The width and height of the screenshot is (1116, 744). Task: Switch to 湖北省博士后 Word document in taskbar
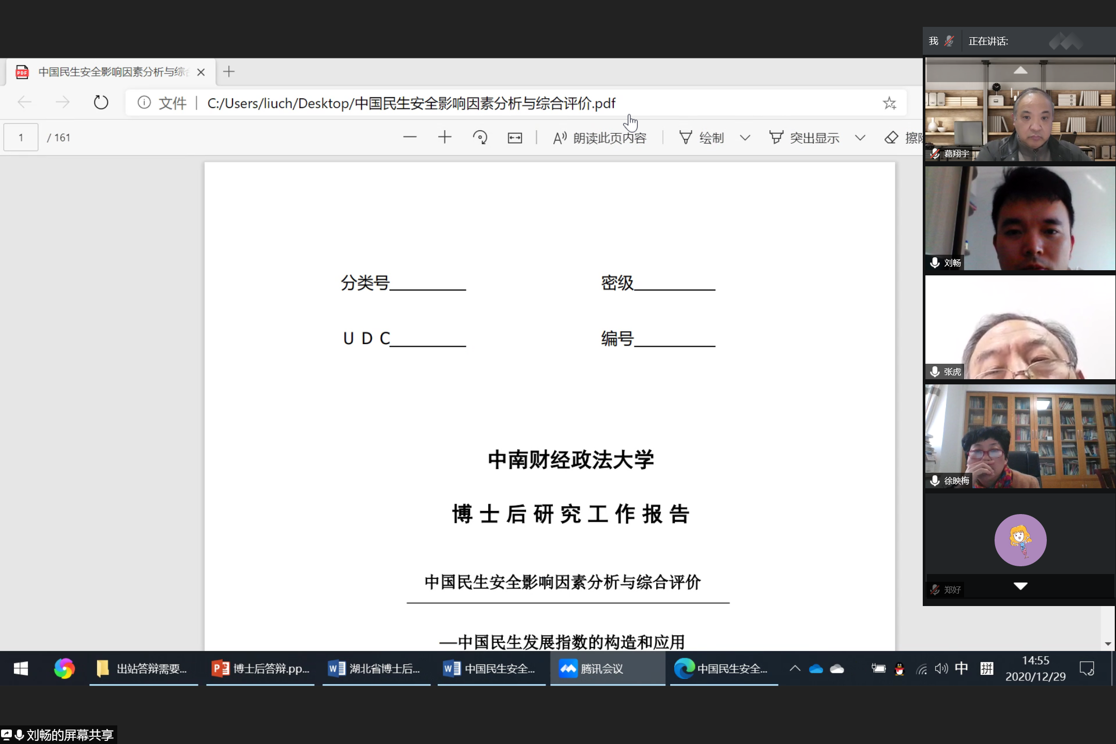click(x=377, y=669)
